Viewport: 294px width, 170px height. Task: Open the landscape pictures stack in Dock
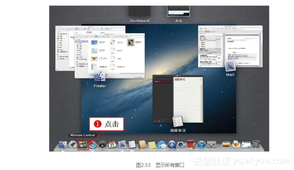(226, 144)
